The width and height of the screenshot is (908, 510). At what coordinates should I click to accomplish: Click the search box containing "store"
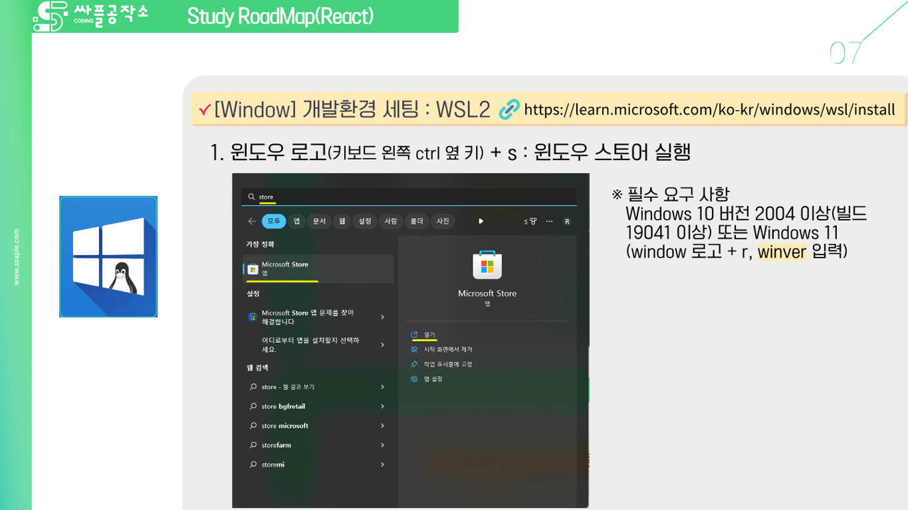[409, 197]
